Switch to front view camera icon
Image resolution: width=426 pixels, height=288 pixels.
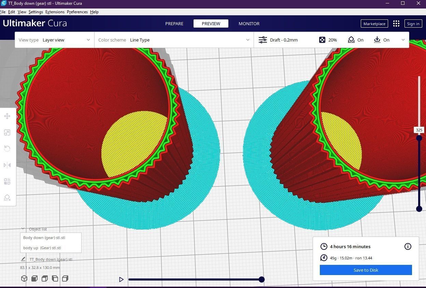click(34, 278)
